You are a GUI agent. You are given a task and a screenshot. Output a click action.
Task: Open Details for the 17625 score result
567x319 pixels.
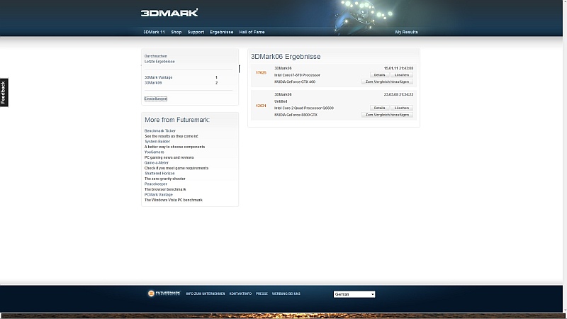coord(379,75)
